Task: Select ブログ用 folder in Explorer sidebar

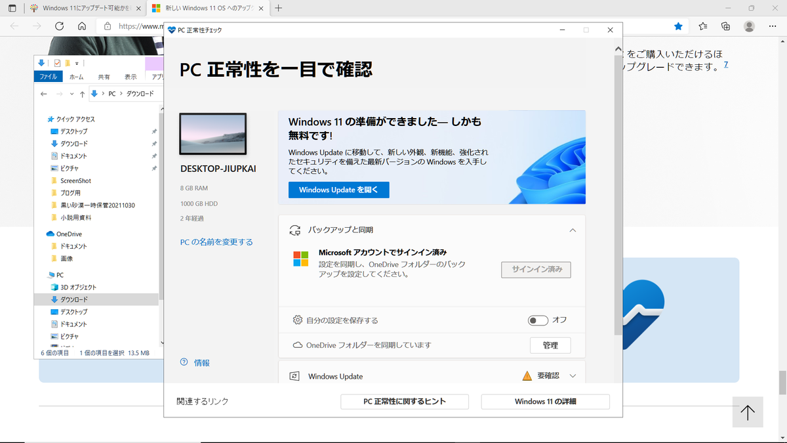Action: (70, 193)
